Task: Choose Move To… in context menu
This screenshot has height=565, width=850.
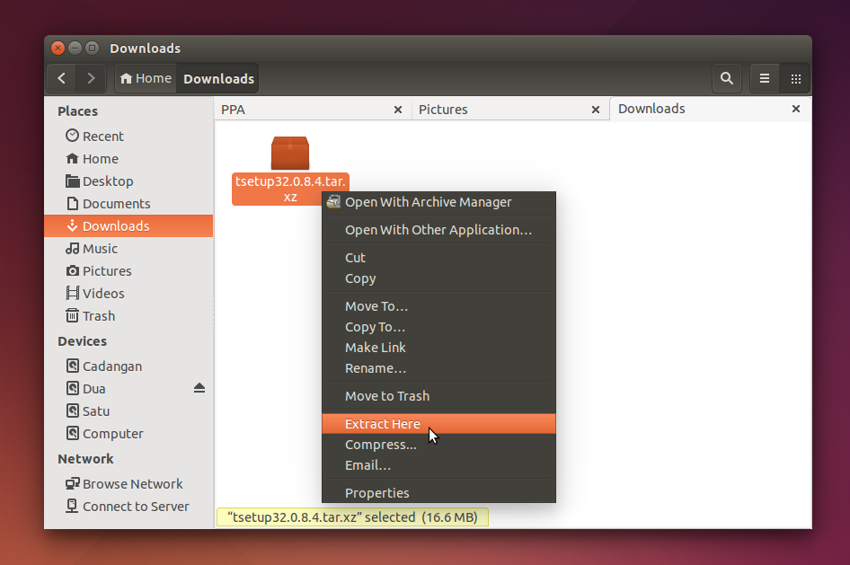Action: tap(438, 306)
